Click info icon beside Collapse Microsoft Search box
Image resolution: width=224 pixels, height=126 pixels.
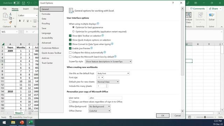115,56
